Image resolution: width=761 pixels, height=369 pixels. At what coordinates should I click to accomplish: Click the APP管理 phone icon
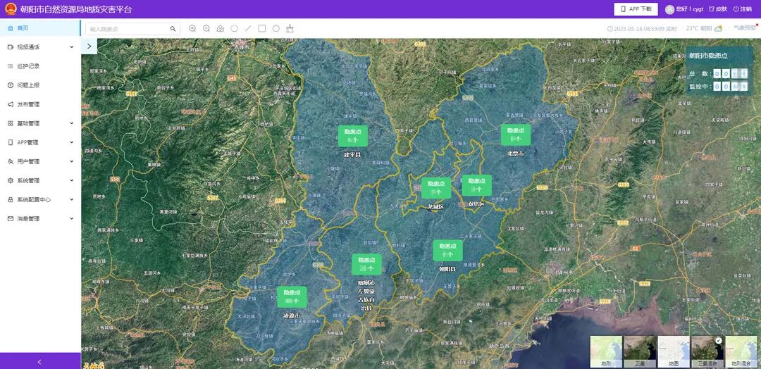click(x=11, y=142)
